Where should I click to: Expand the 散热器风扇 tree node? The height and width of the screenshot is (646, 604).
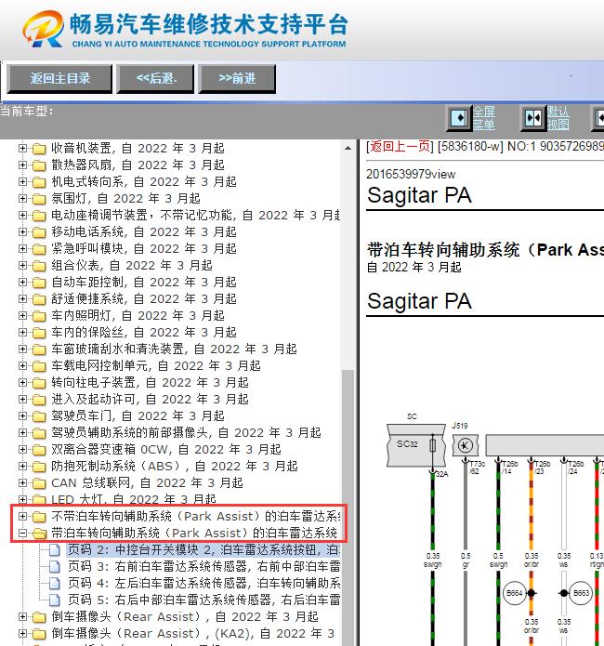pos(22,165)
